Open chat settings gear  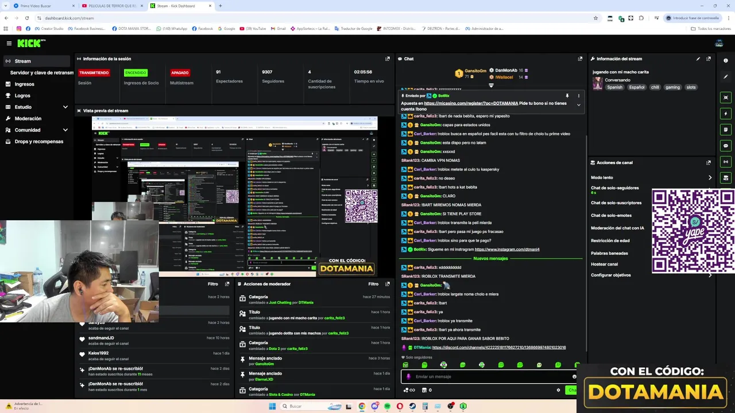click(x=558, y=390)
